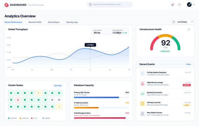Click the search resources input field

(110, 5)
